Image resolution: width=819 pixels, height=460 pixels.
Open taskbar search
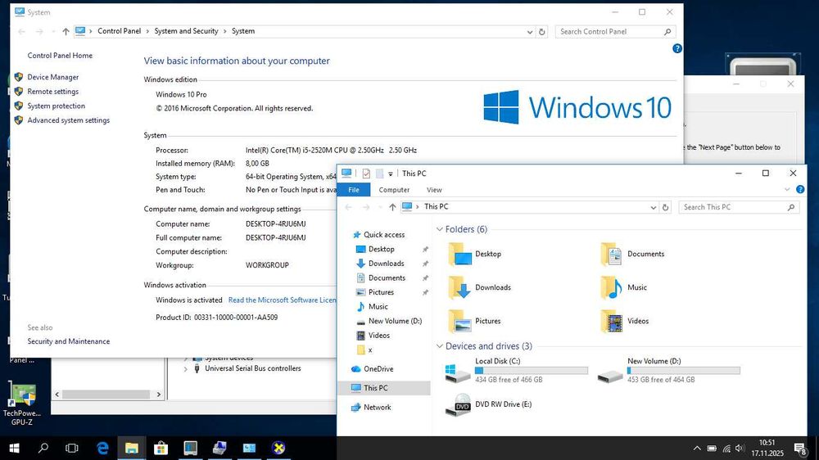click(x=43, y=448)
